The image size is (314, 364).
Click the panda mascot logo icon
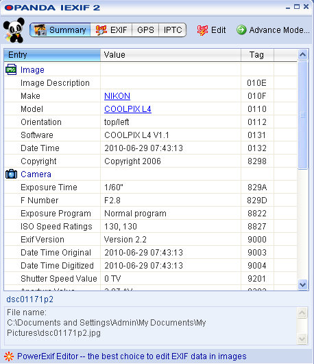[x=14, y=30]
